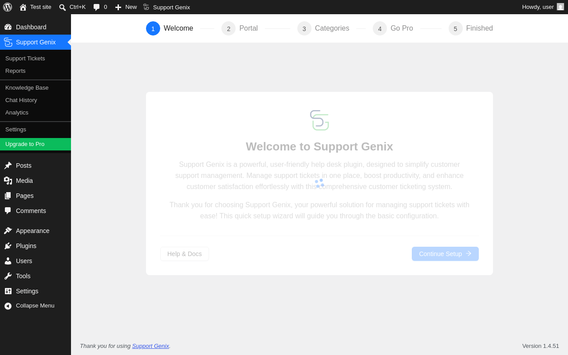Follow the Support Genix footer link
Viewport: 568px width, 355px height.
click(150, 346)
